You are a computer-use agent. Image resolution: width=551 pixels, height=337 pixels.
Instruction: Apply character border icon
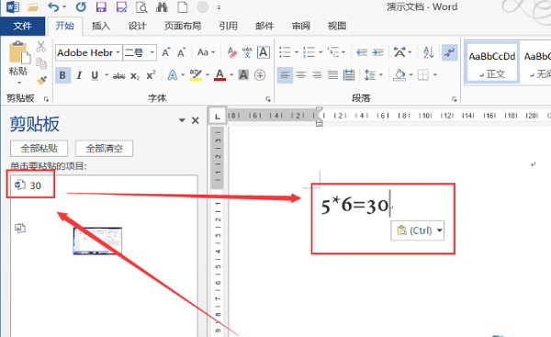click(x=264, y=52)
